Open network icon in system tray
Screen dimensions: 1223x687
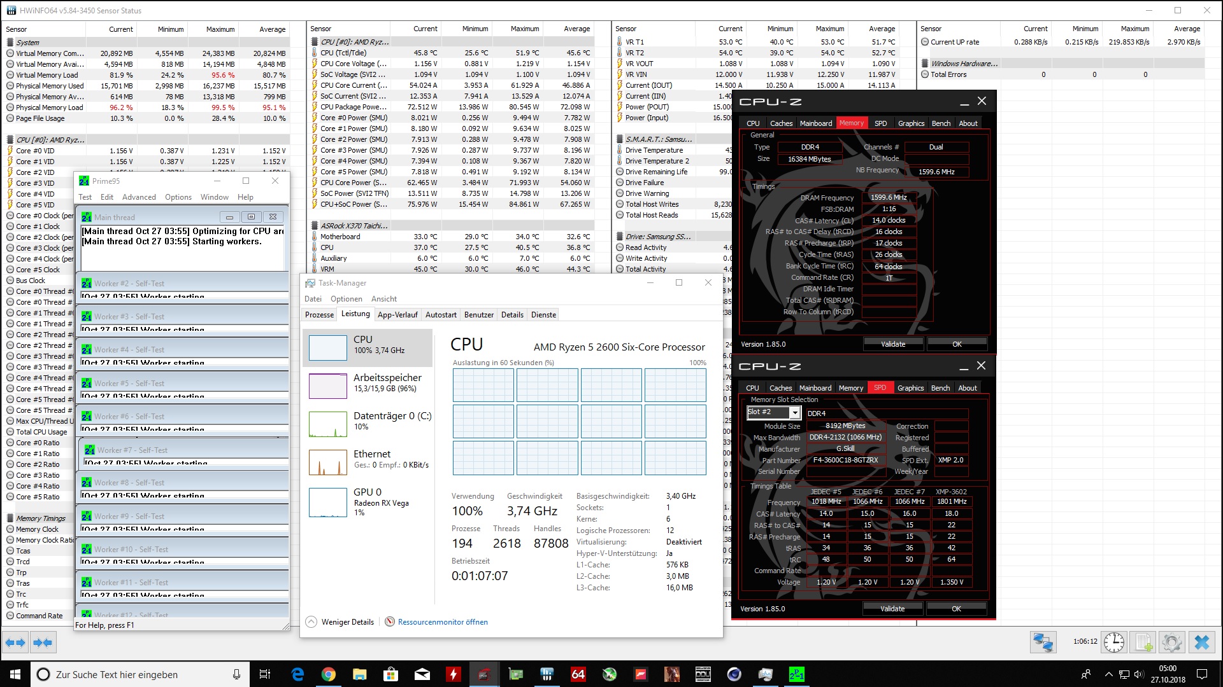click(x=1124, y=674)
